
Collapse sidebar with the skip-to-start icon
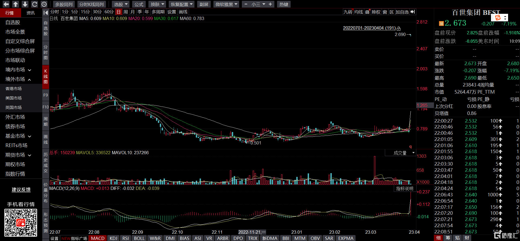click(45, 12)
